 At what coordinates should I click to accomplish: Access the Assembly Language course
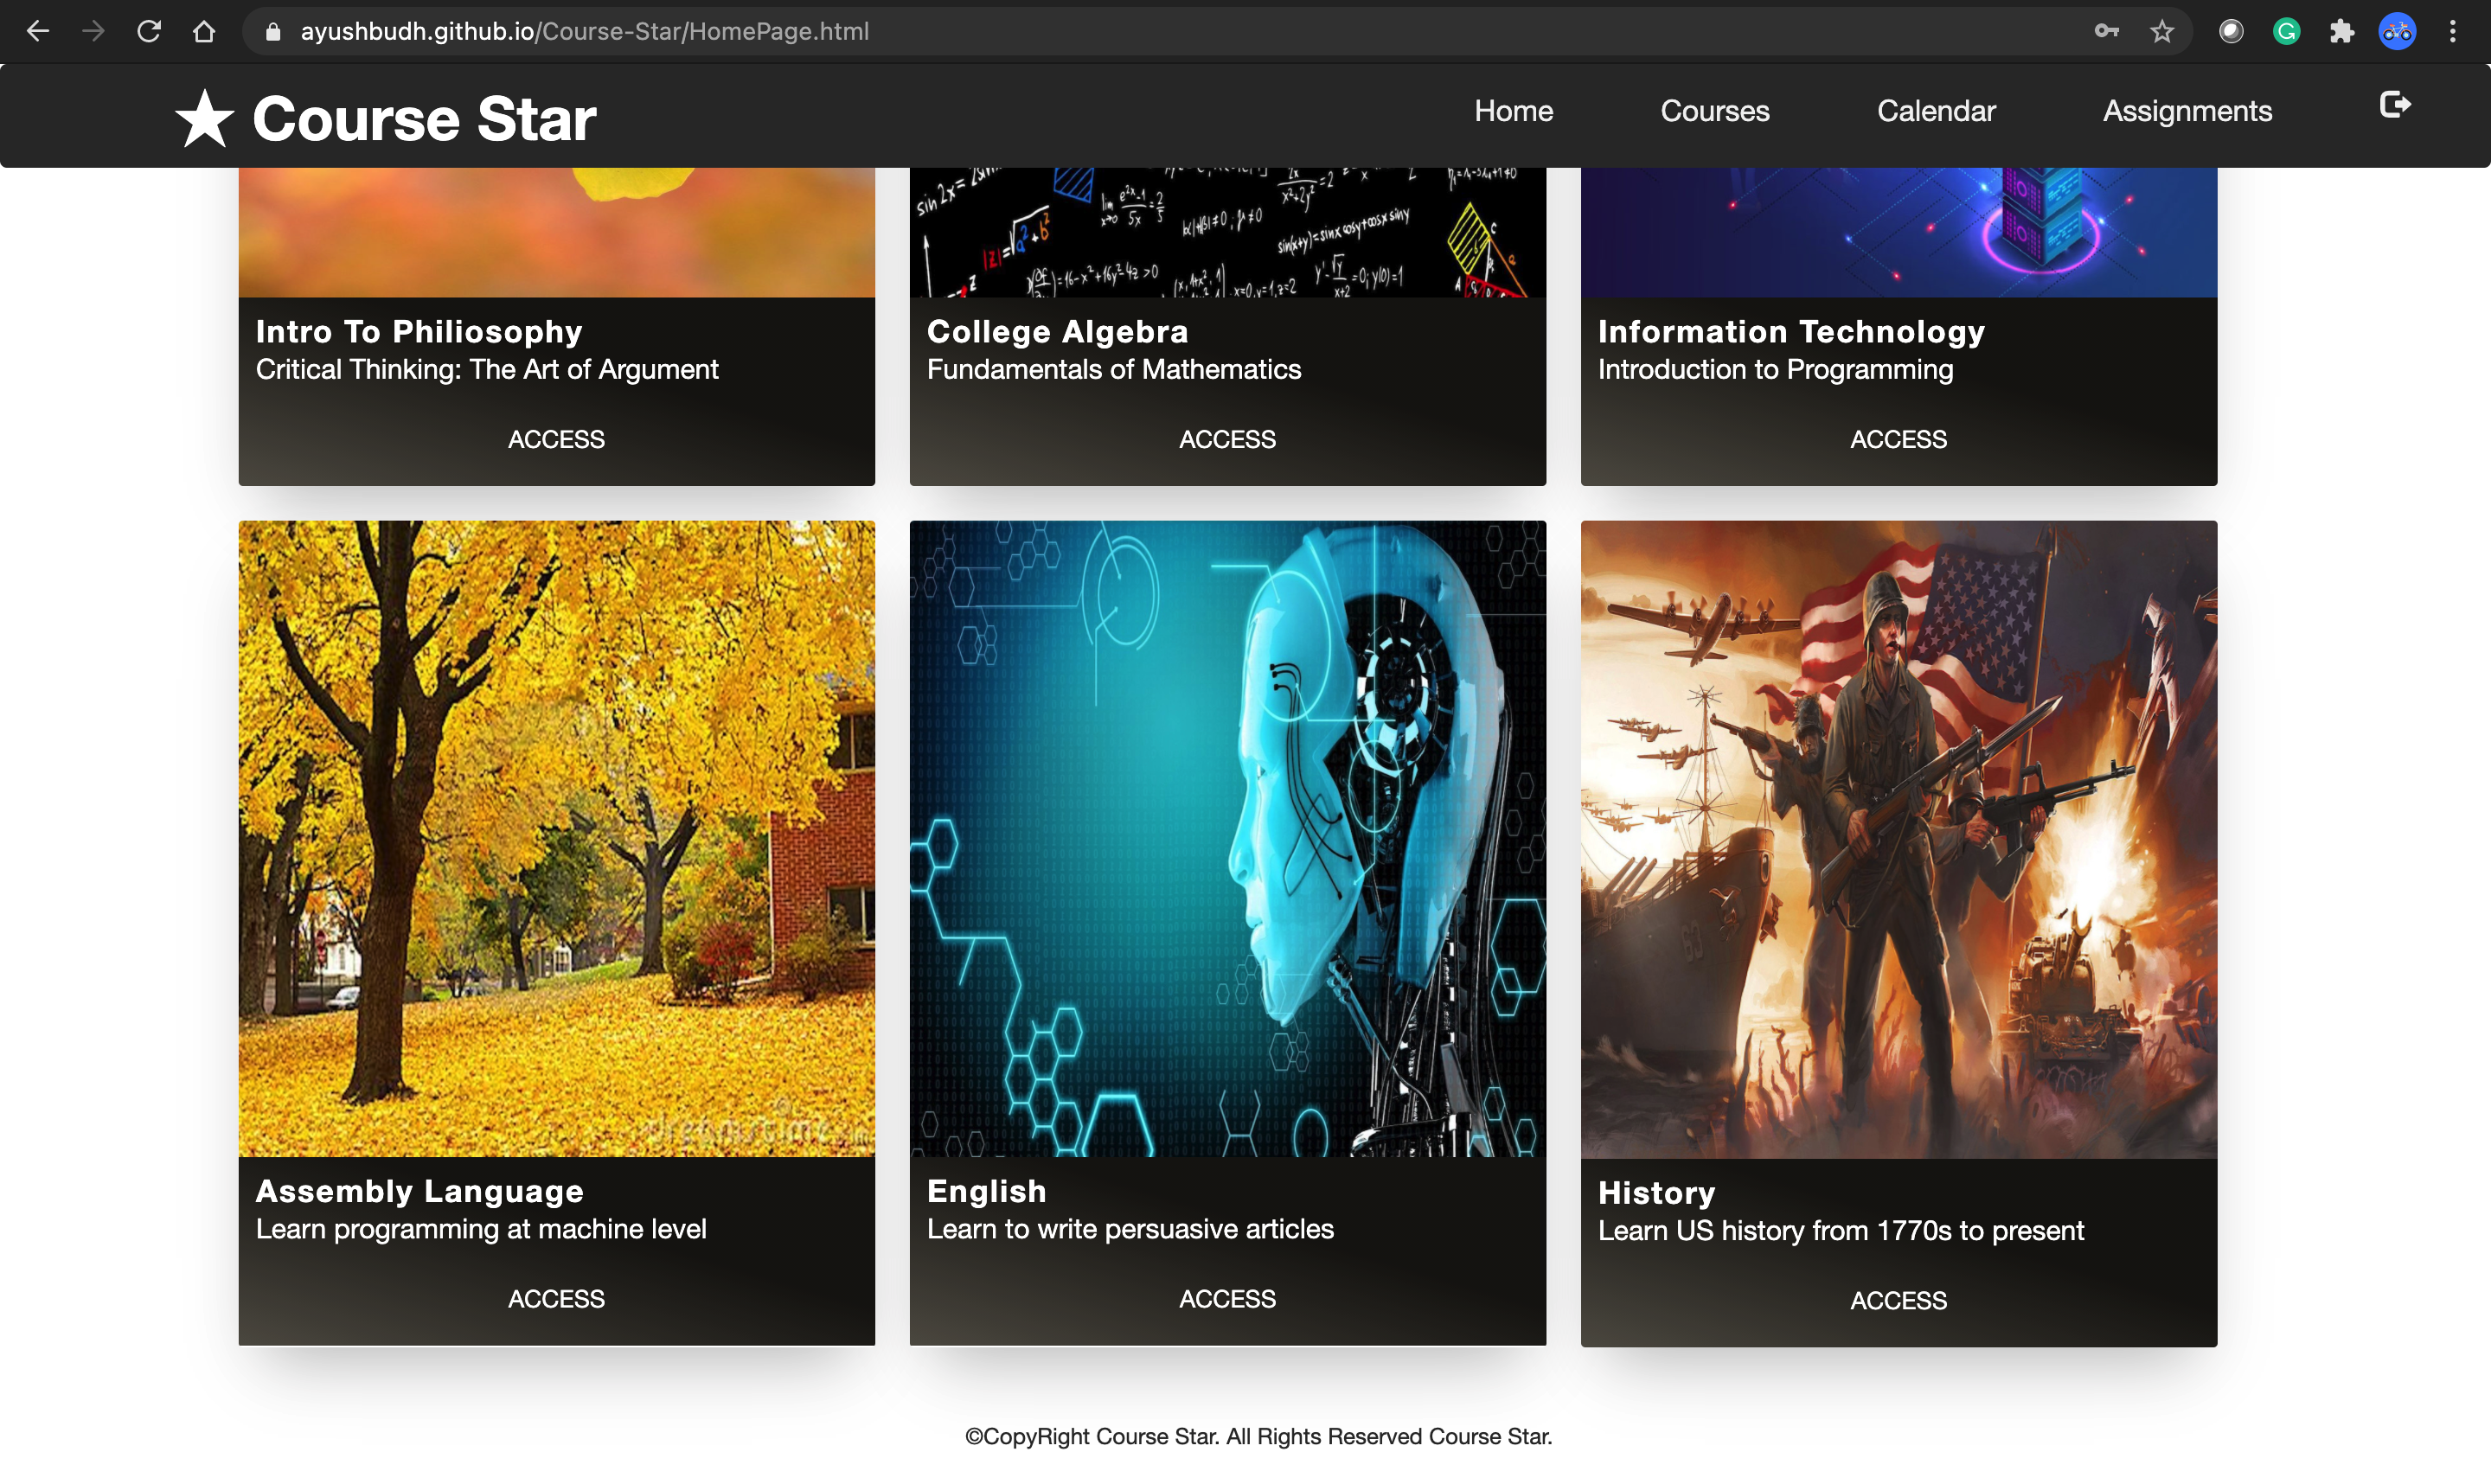pos(556,1298)
